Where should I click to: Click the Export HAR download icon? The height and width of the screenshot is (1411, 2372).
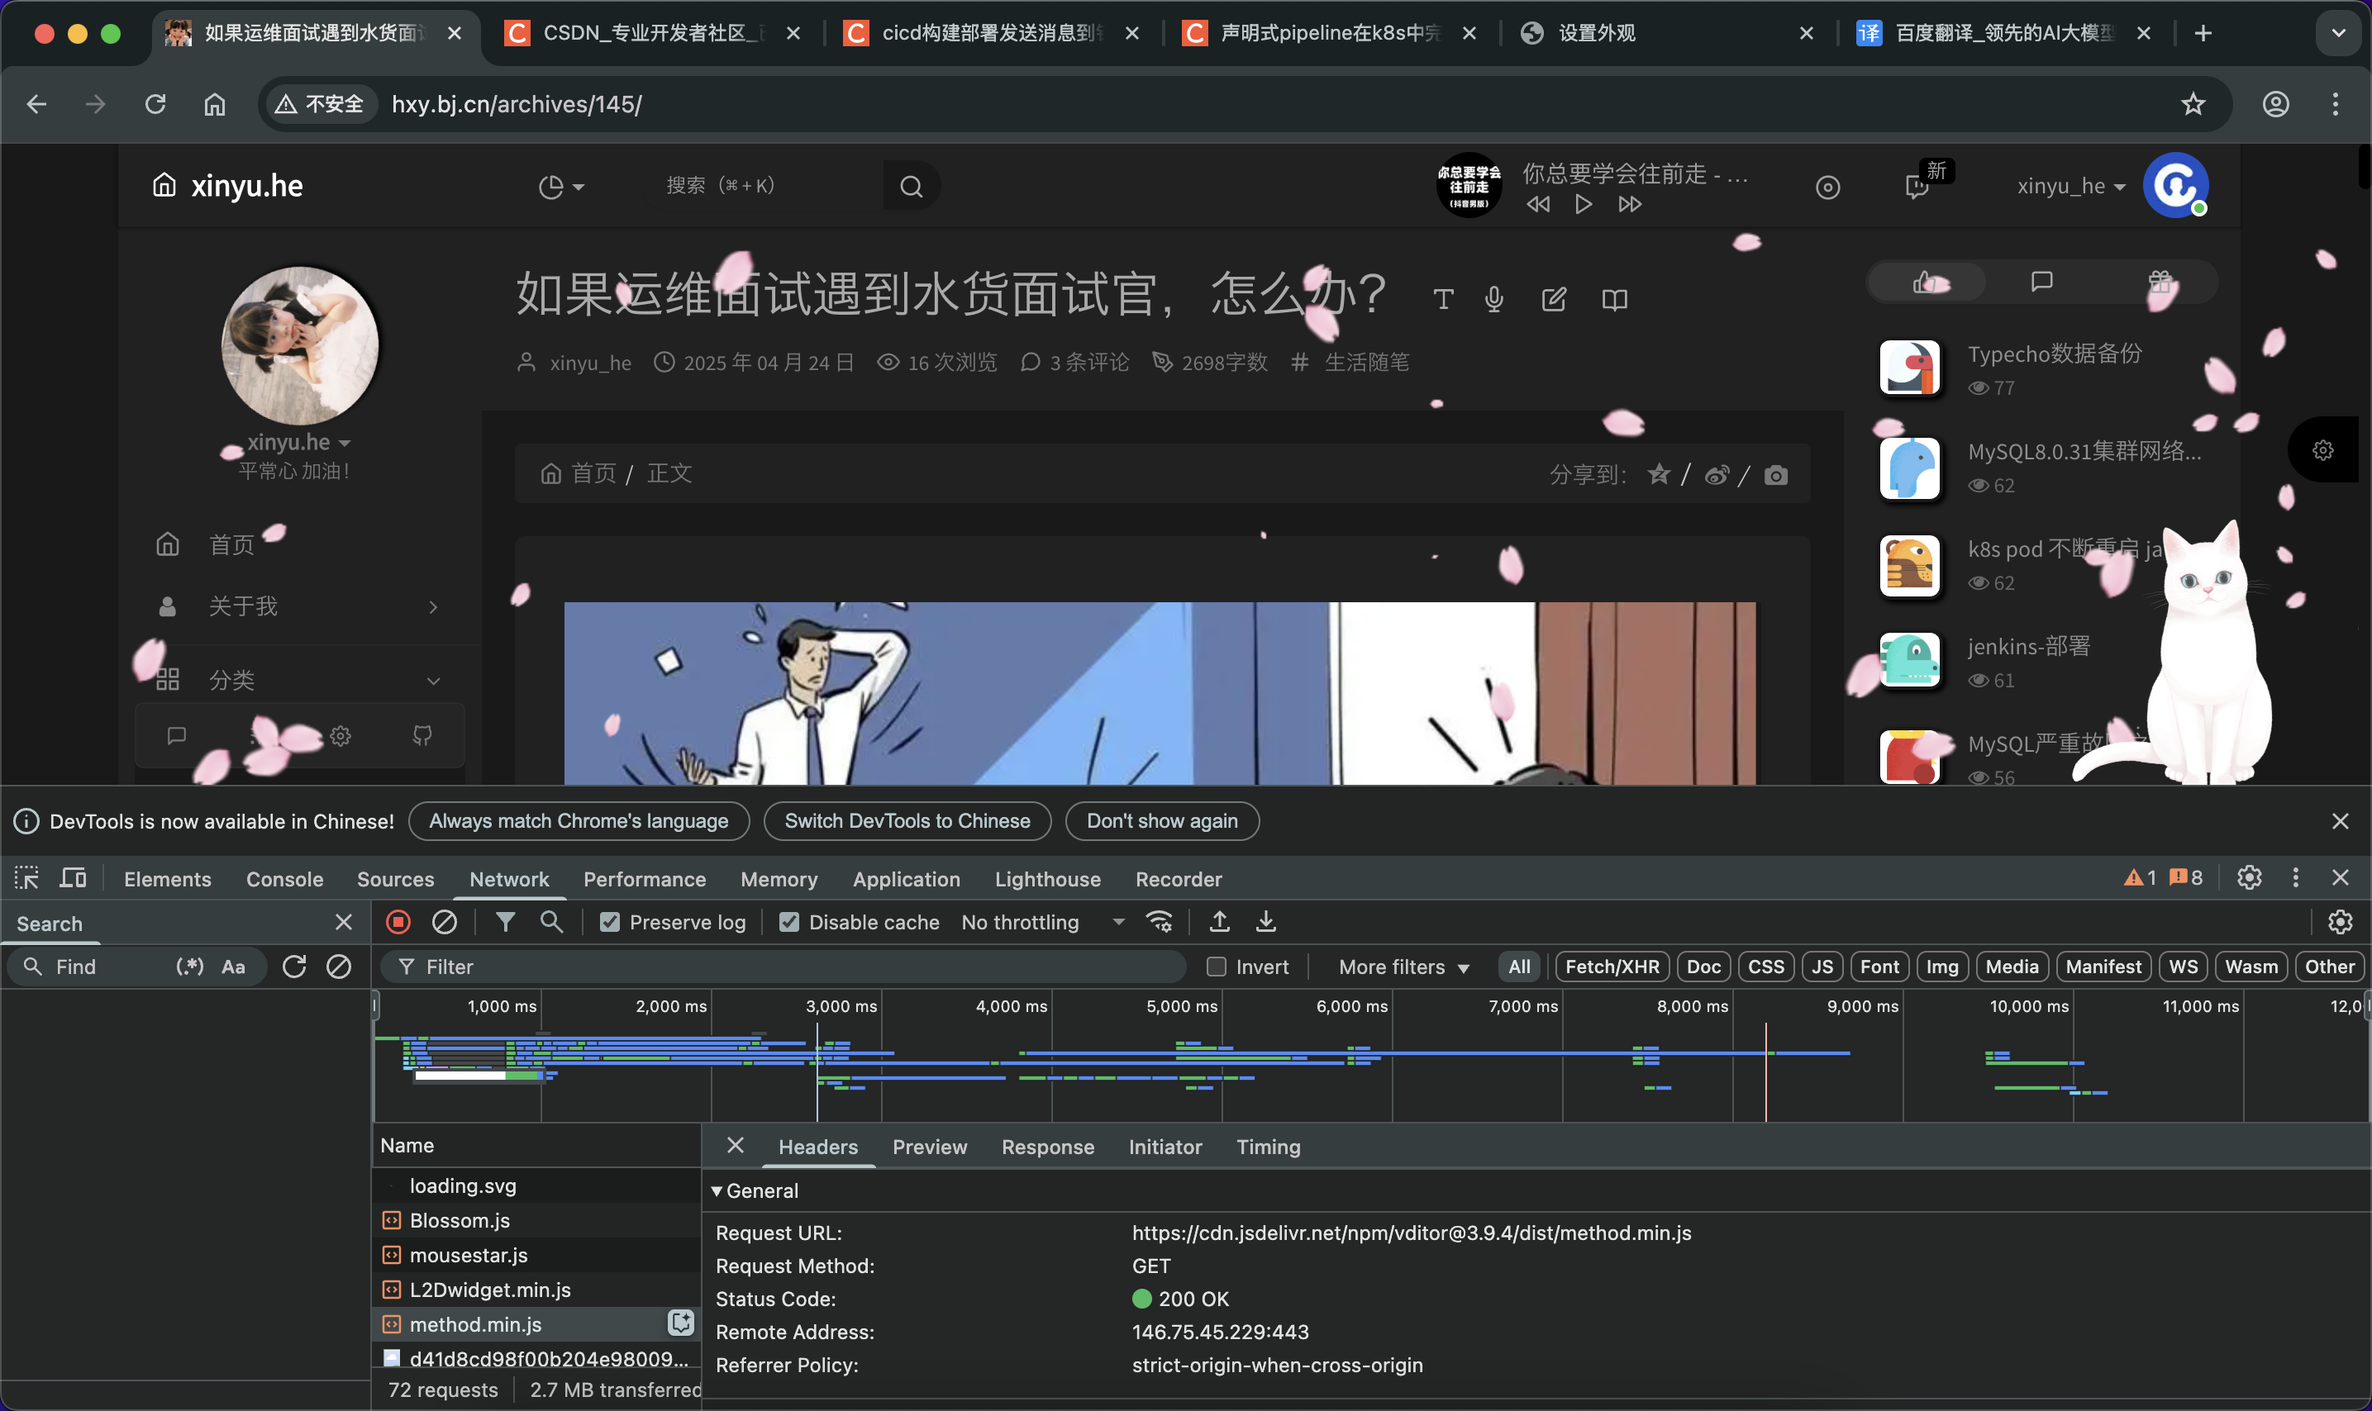1266,921
